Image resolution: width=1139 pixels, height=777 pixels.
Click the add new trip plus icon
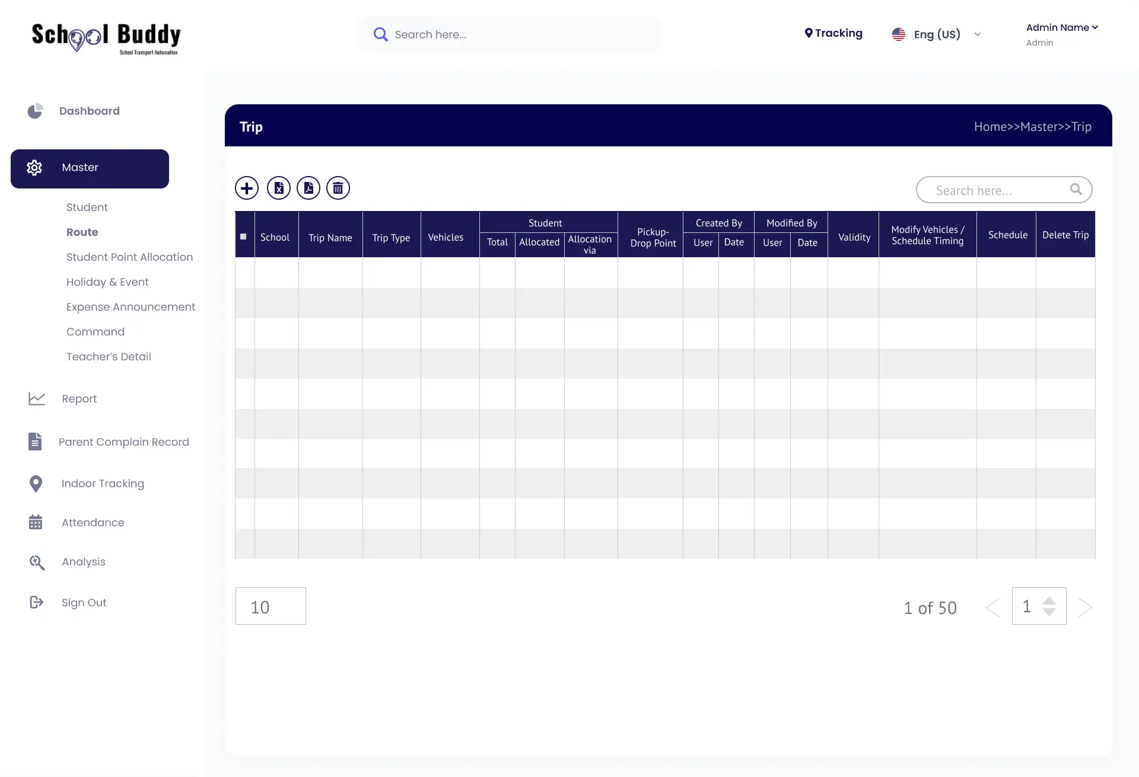pyautogui.click(x=247, y=188)
